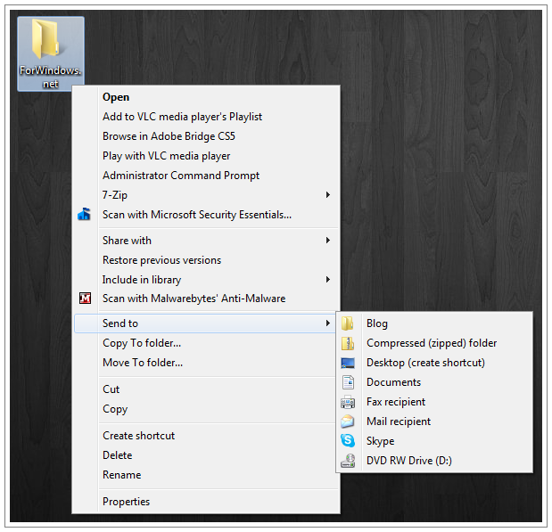
Task: Click the ForWindows.net folder name label
Action: coord(50,77)
